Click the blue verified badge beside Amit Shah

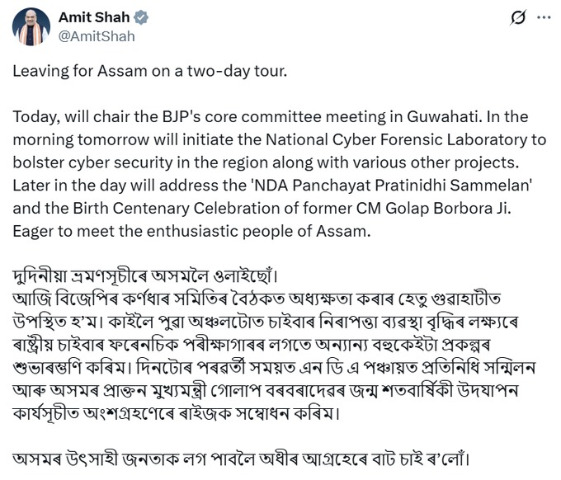141,17
